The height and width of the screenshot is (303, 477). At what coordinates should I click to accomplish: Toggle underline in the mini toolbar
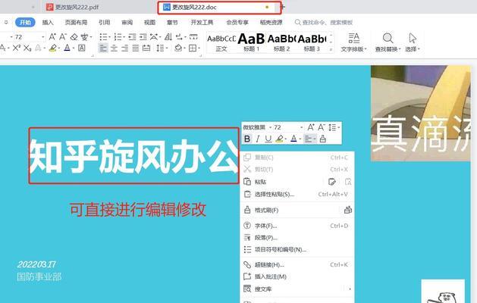268,139
